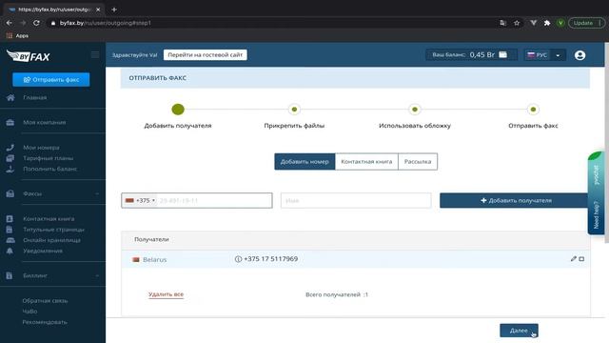Open Мои номера in sidebar
The height and width of the screenshot is (343, 609).
click(41, 148)
